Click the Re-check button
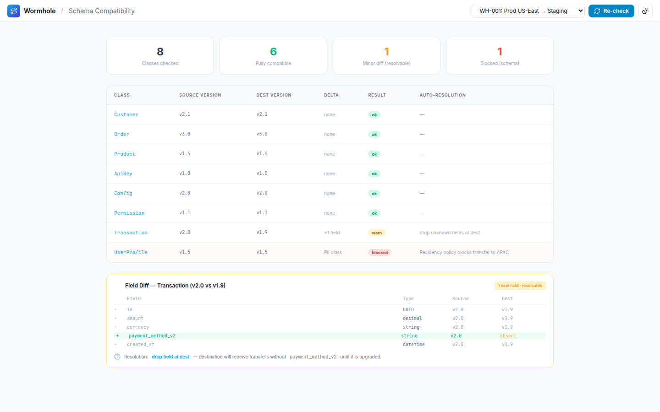 (x=611, y=11)
